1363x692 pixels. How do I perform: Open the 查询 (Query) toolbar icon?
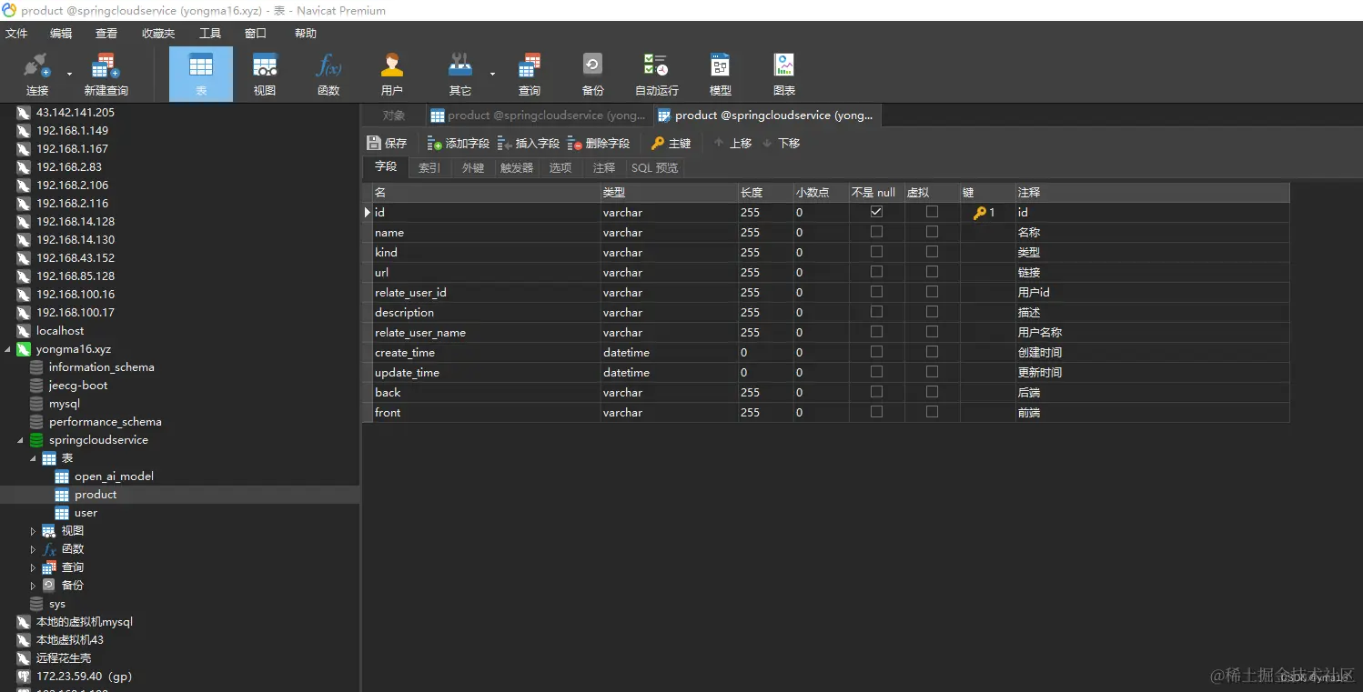[530, 75]
